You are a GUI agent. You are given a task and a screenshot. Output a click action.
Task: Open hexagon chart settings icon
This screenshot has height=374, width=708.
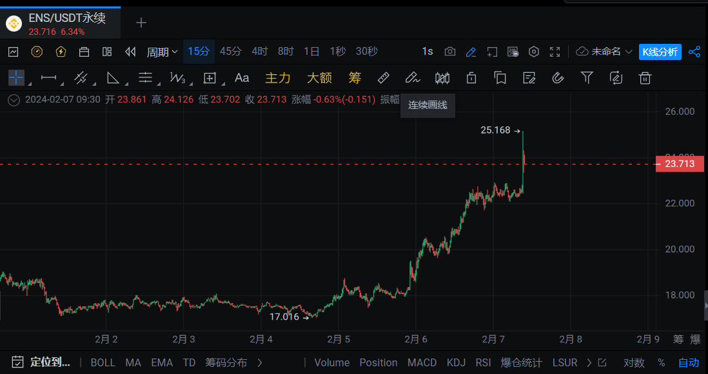coord(534,52)
